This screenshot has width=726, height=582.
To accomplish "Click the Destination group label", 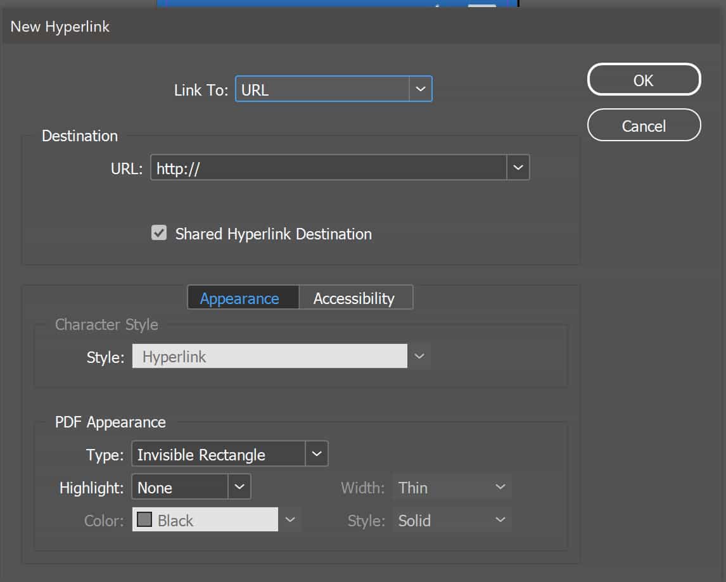I will [x=80, y=136].
